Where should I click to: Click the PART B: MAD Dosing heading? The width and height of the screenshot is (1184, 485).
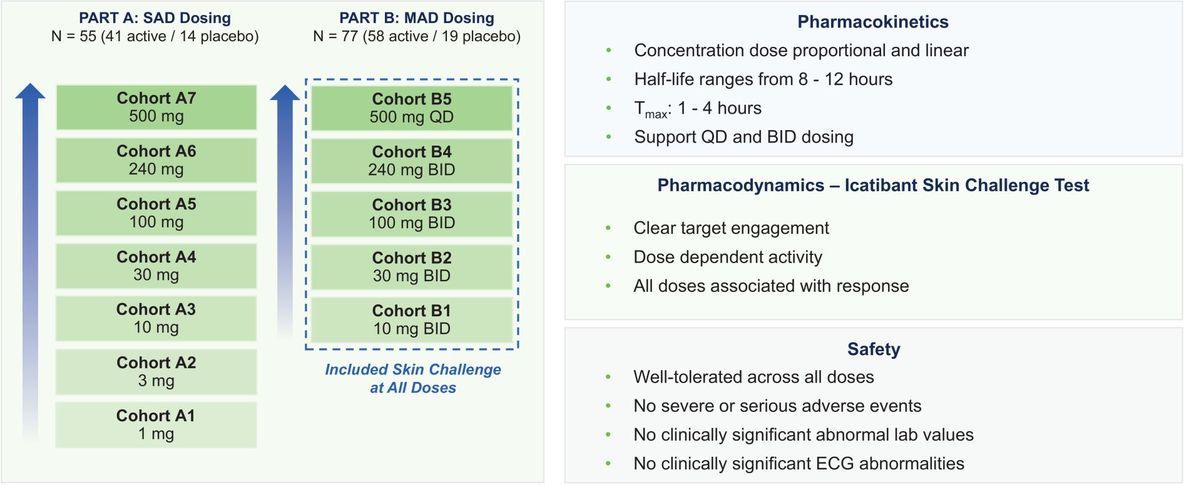point(417,18)
